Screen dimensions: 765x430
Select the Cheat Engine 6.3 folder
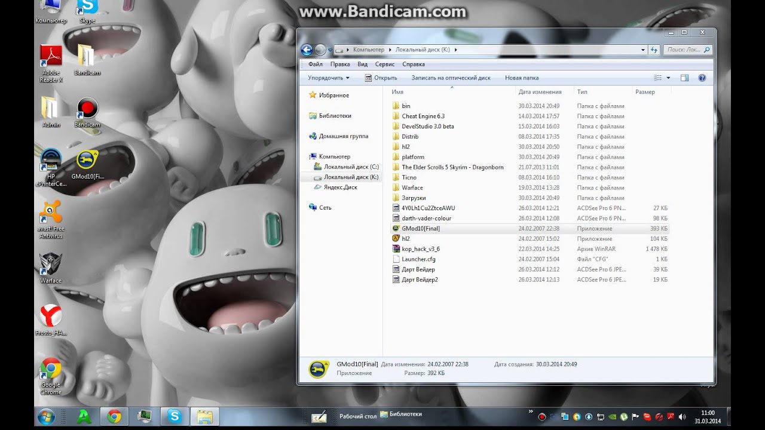tap(423, 116)
